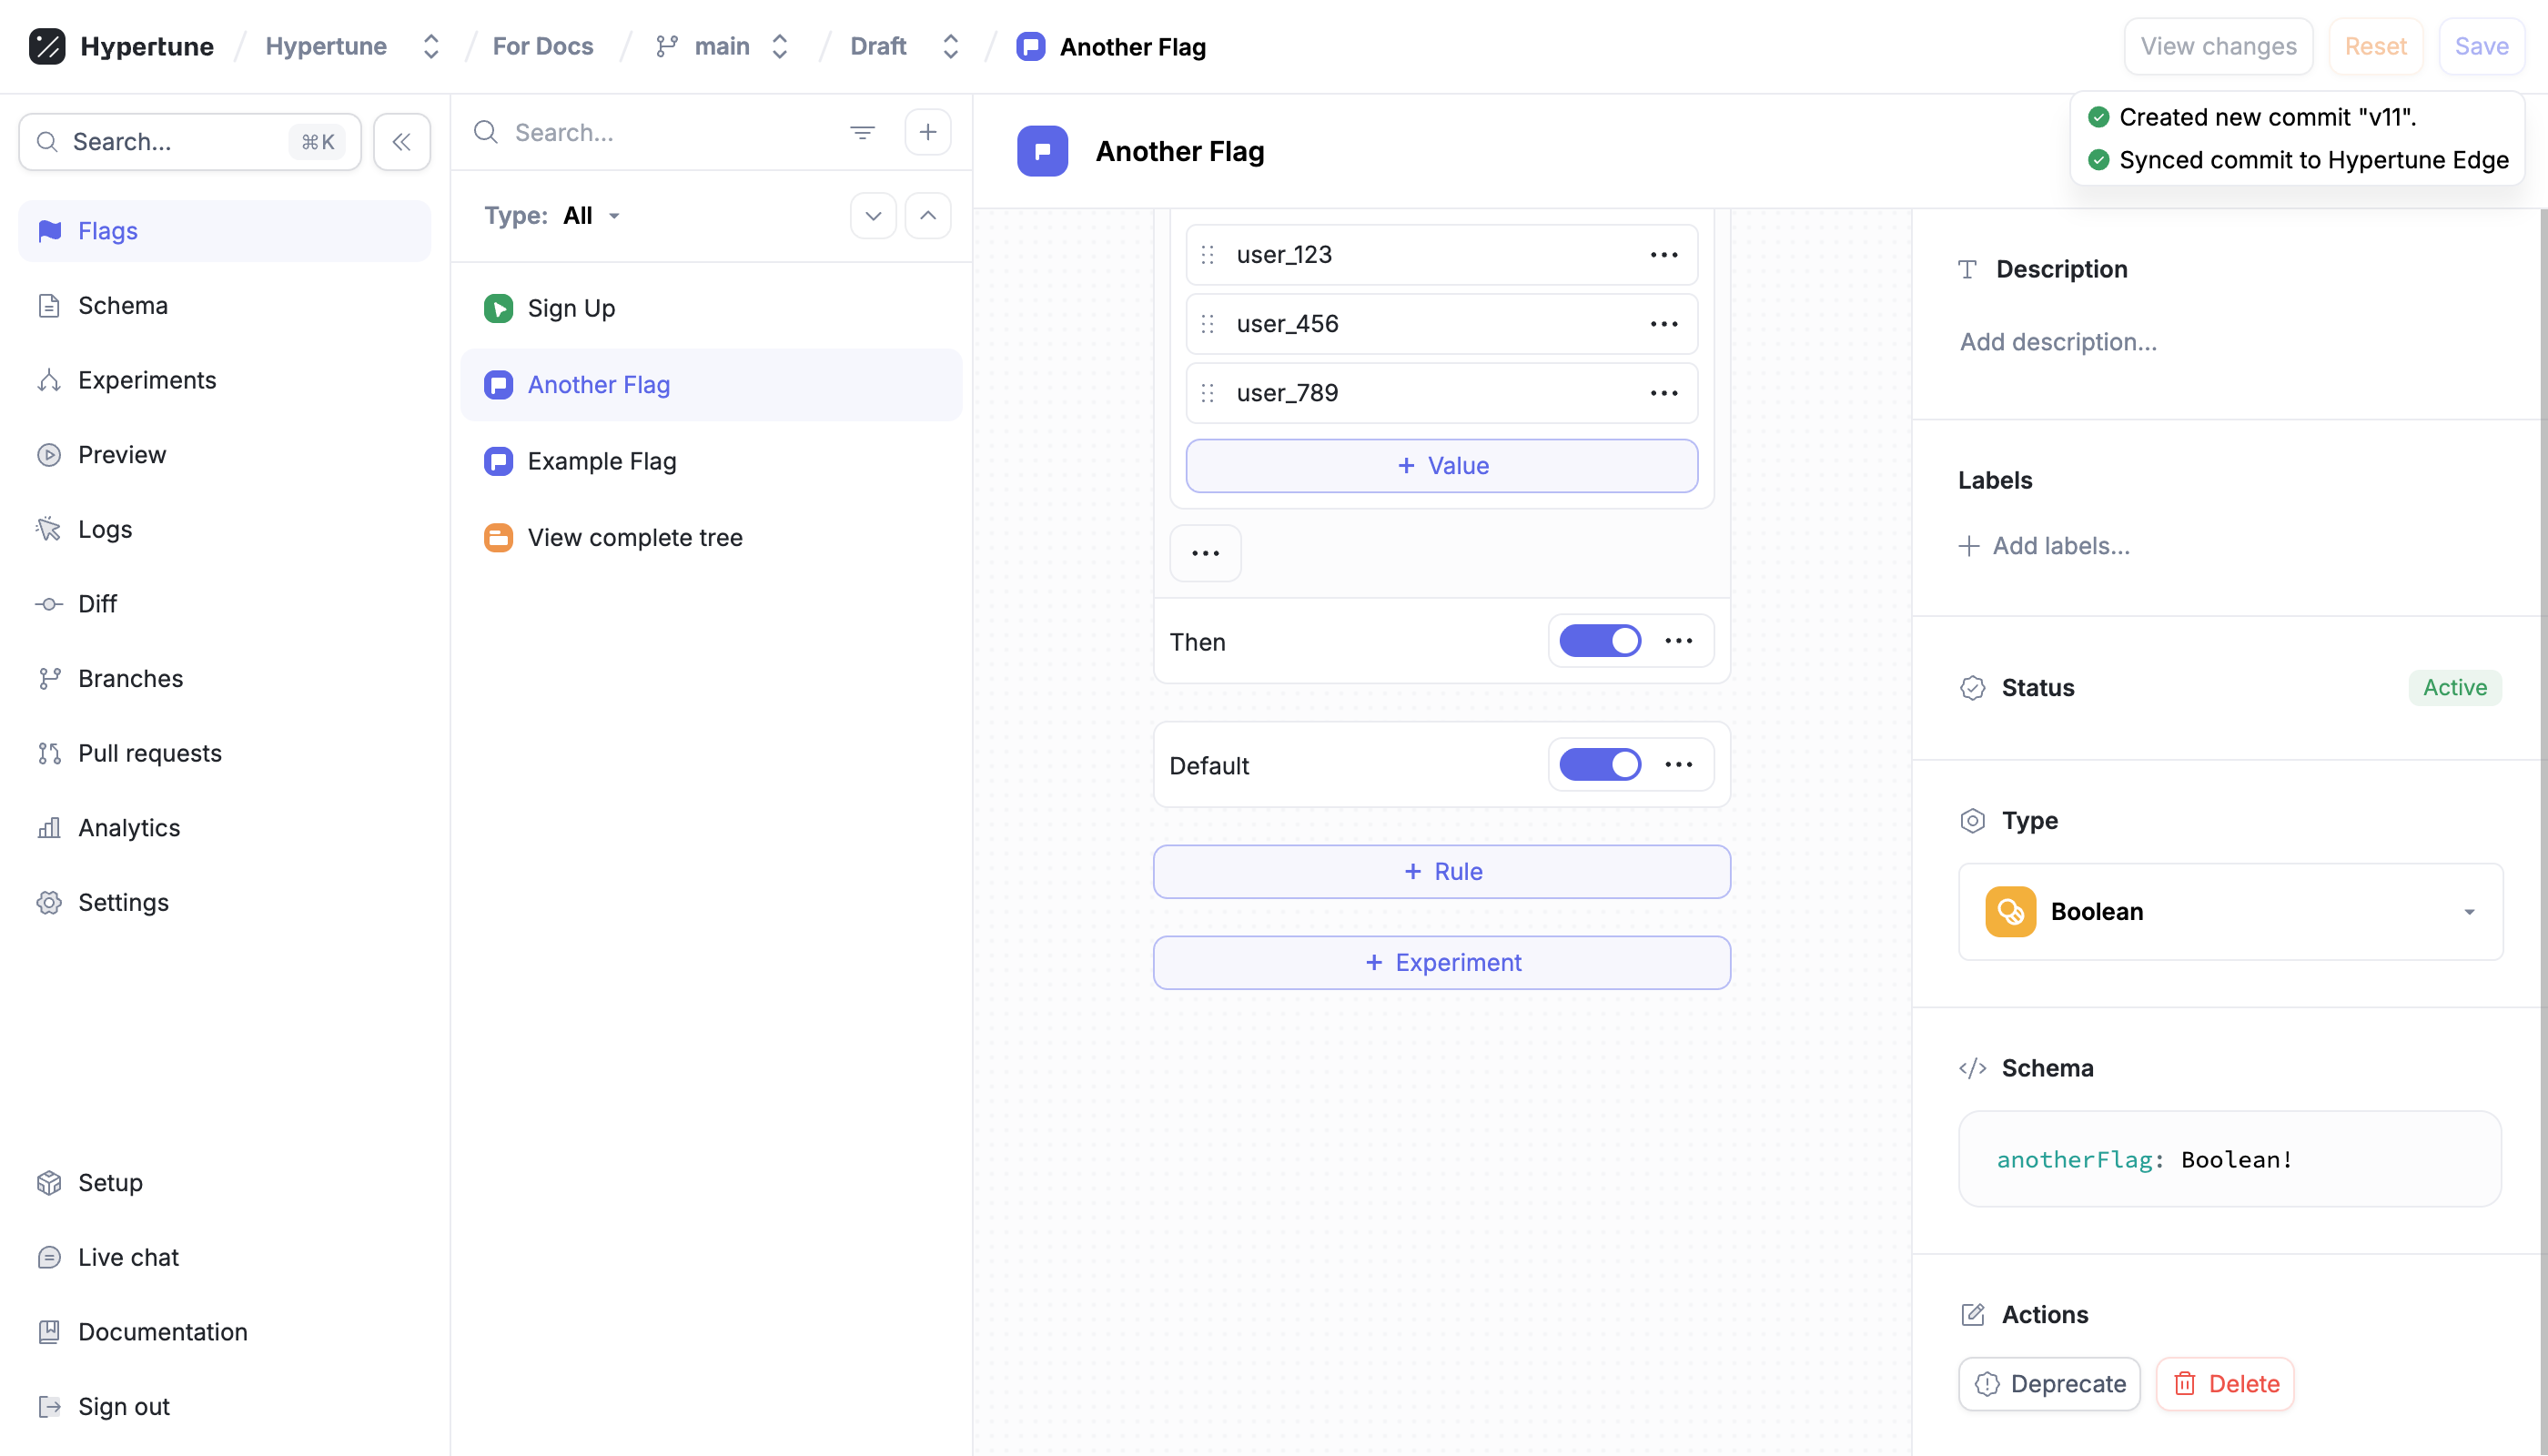Image resolution: width=2548 pixels, height=1456 pixels.
Task: Click the filter icon in flag search
Action: [x=862, y=132]
